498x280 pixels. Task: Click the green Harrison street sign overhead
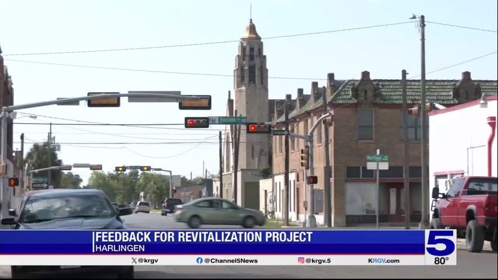pos(232,120)
